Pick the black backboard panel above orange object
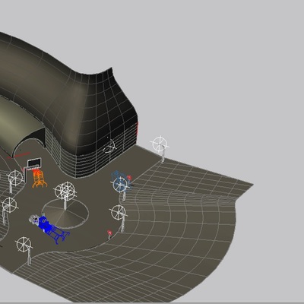 tap(34, 163)
